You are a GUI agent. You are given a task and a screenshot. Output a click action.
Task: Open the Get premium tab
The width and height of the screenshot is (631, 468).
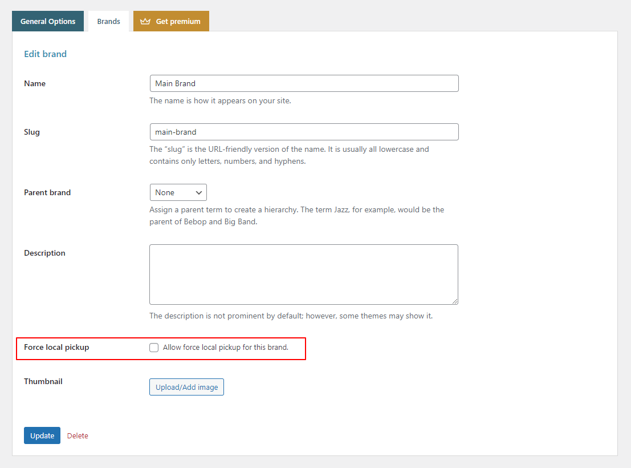click(x=171, y=21)
